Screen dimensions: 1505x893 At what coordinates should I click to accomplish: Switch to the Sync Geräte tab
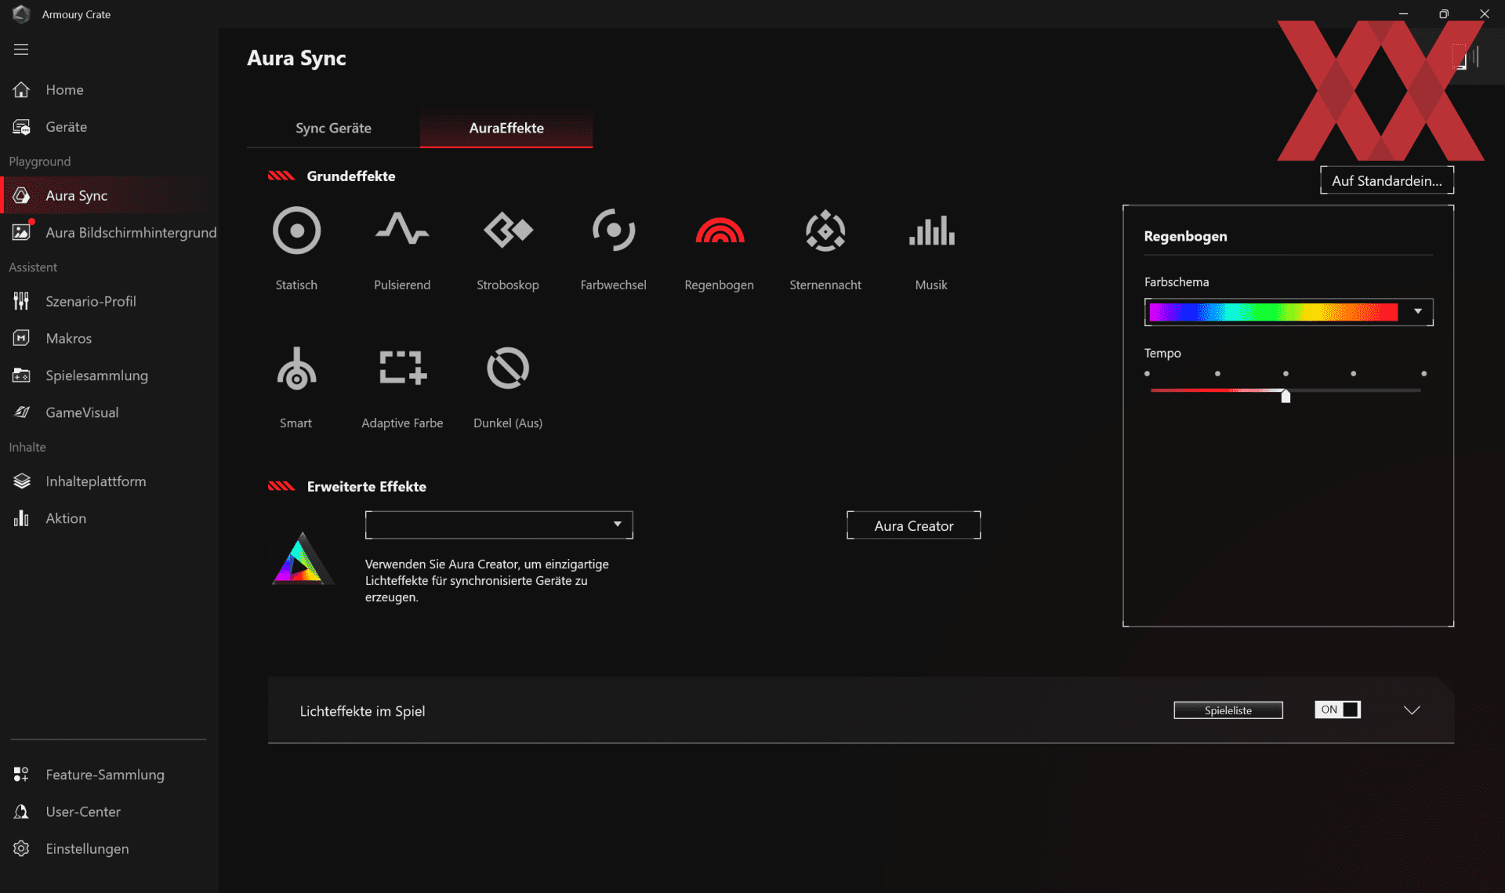click(x=333, y=128)
